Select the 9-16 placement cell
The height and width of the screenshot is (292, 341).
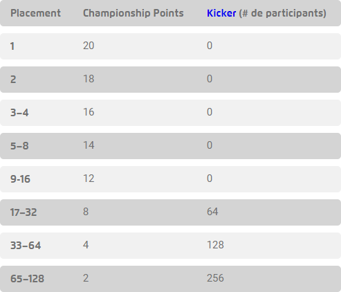20,179
